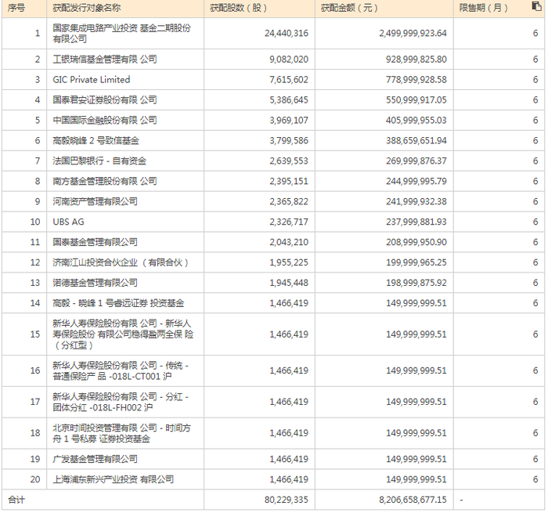This screenshot has width=548, height=513.
Task: Click amount 269,999,876.37
Action: click(x=416, y=161)
